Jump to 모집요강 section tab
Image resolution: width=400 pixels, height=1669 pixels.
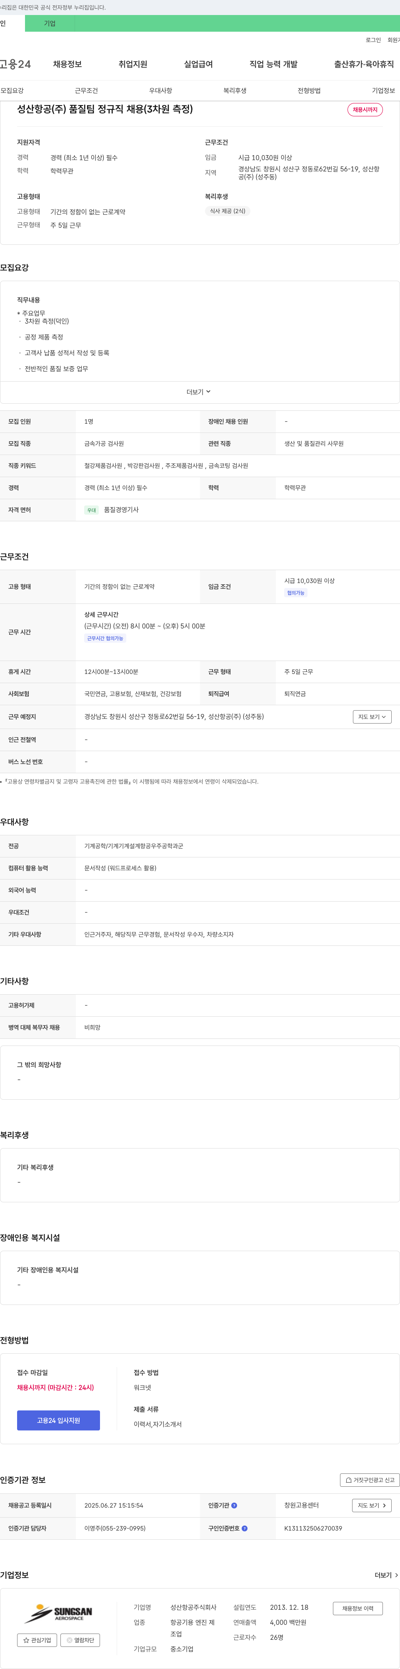pyautogui.click(x=12, y=91)
